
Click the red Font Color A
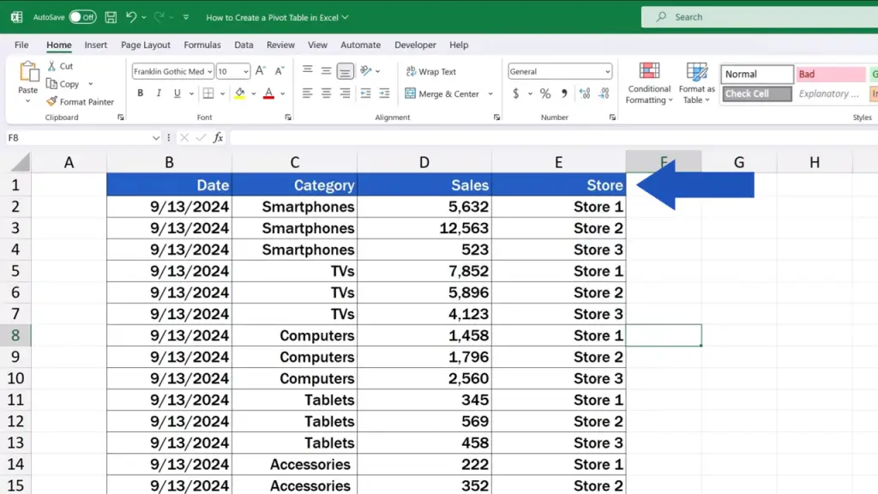[x=268, y=93]
